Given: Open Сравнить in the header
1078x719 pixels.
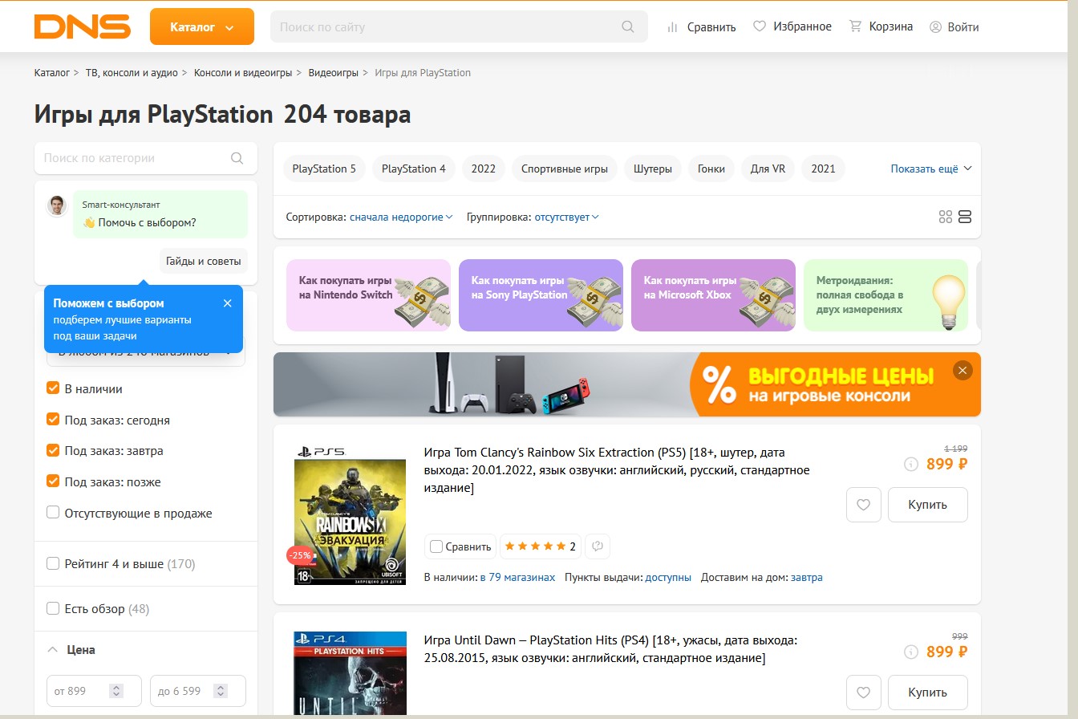Looking at the screenshot, I should (x=702, y=26).
